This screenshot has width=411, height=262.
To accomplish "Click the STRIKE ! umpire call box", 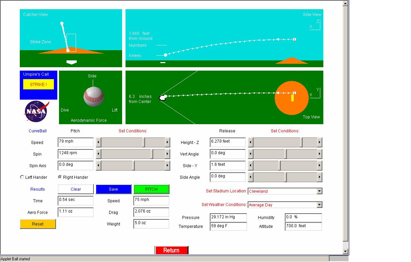I will tap(39, 84).
